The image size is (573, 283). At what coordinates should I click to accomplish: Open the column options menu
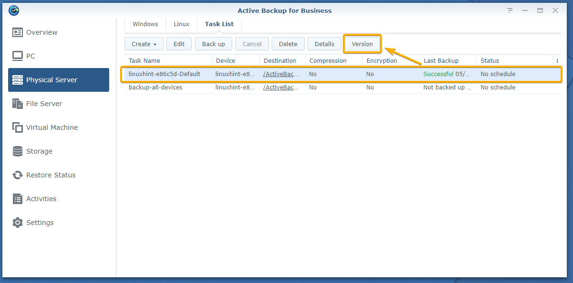click(x=557, y=61)
